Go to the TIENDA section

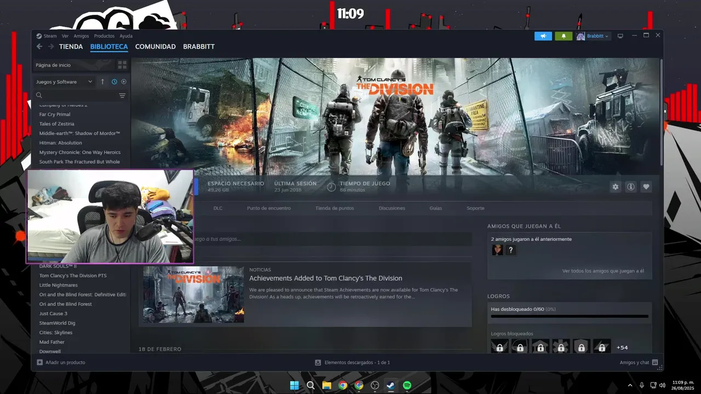tap(71, 47)
